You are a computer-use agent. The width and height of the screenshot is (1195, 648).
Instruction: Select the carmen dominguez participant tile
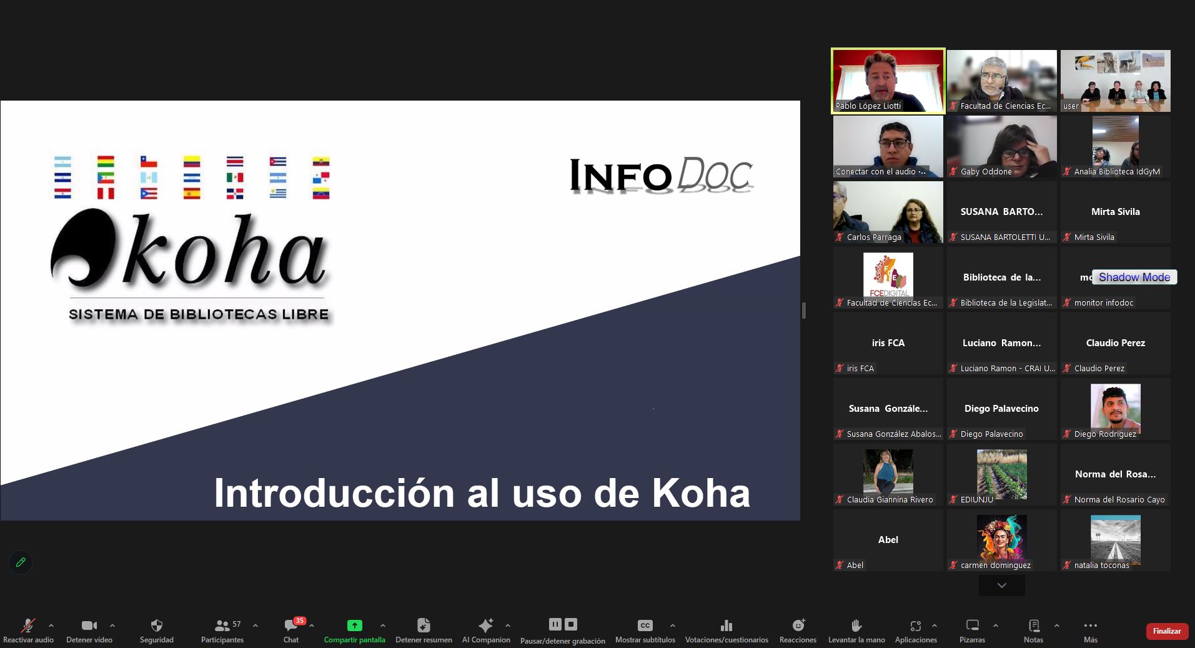(x=1002, y=541)
